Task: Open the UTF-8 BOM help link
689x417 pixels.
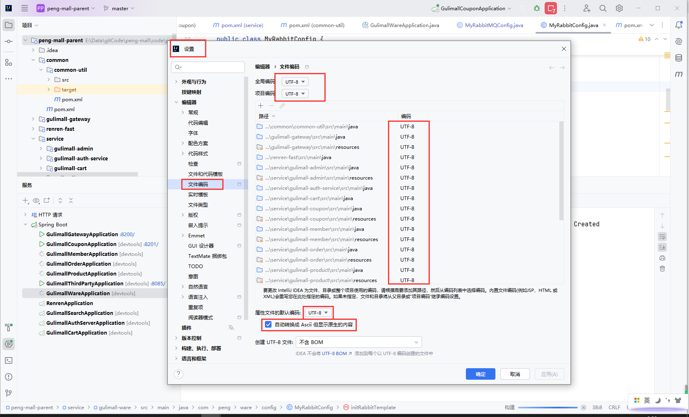Action: click(337, 353)
